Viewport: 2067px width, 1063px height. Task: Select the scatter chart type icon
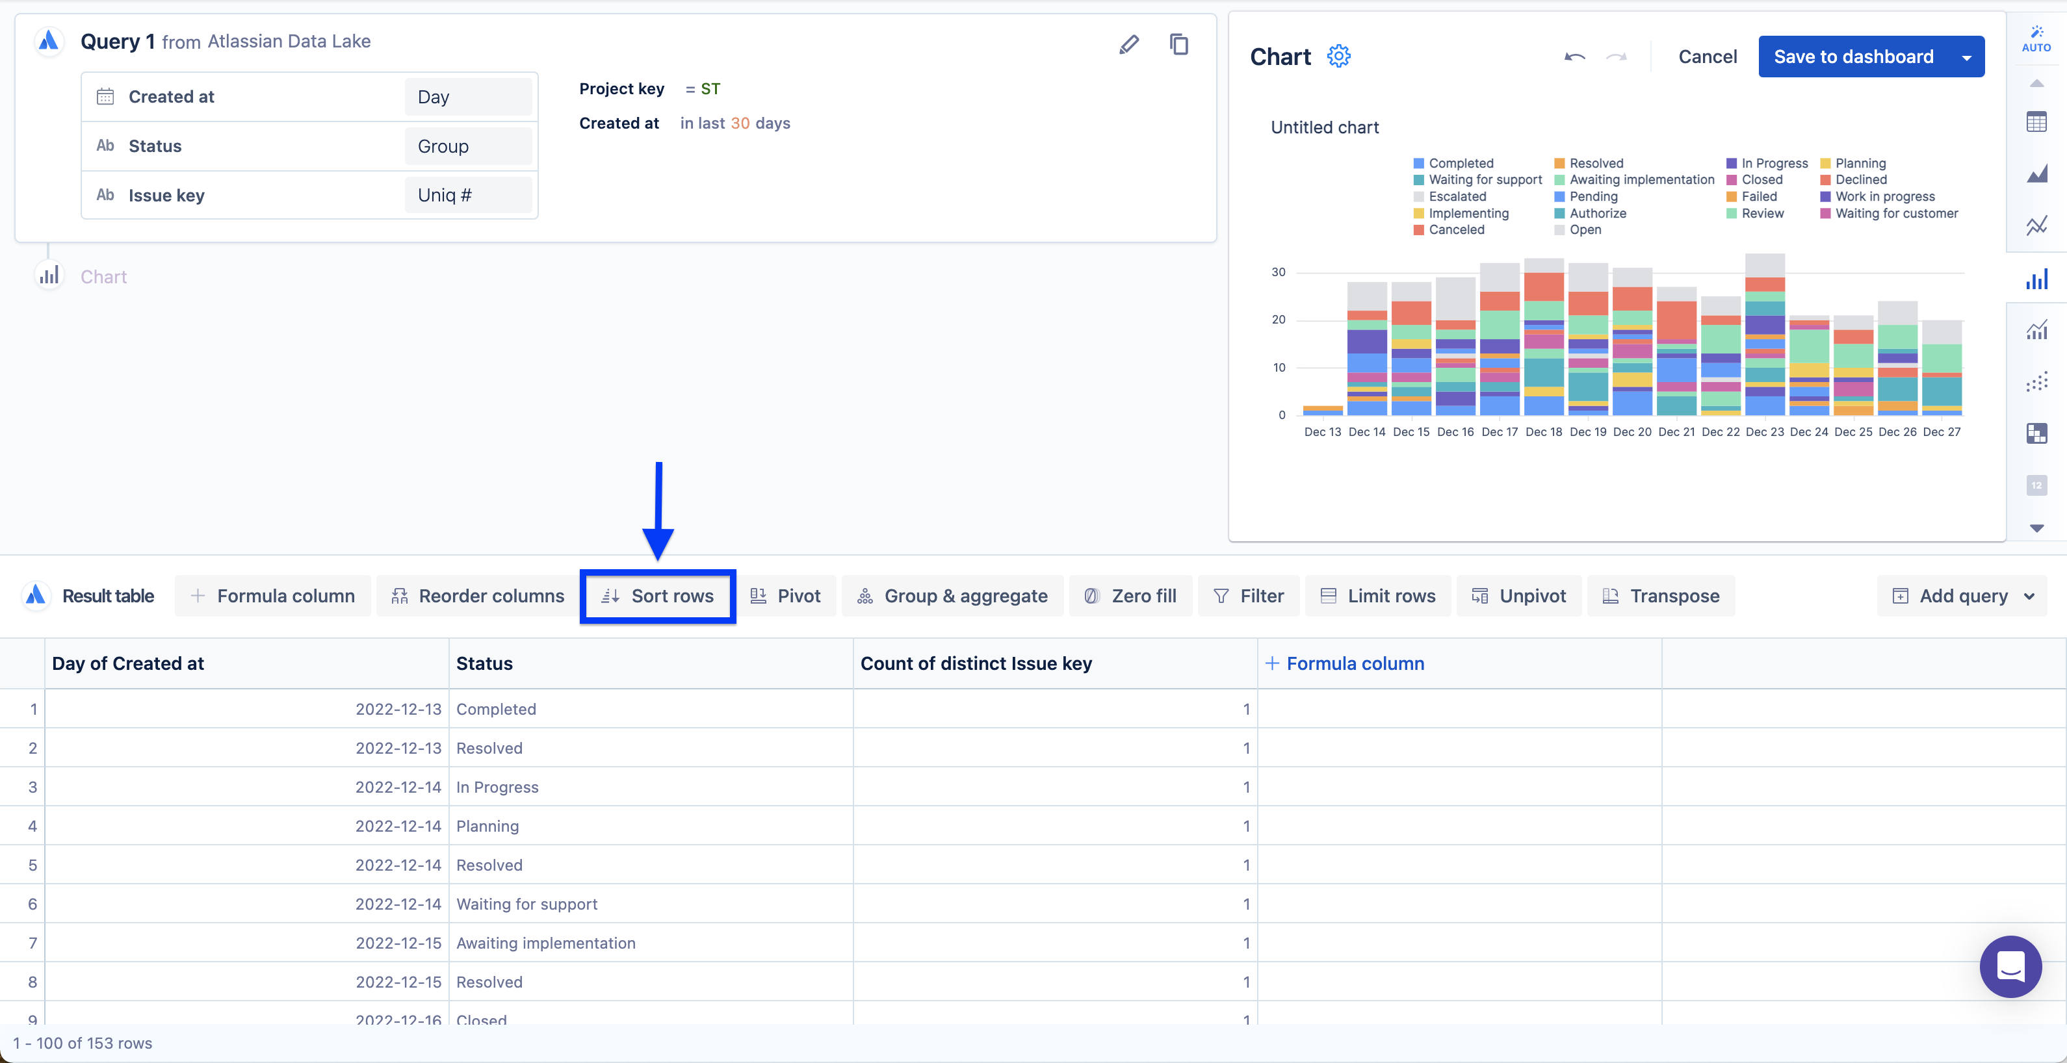click(2036, 383)
